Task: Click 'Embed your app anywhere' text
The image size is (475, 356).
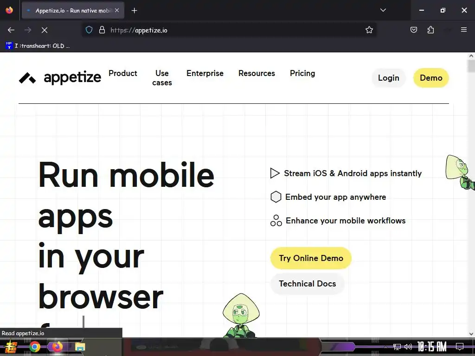Action: pos(336,197)
